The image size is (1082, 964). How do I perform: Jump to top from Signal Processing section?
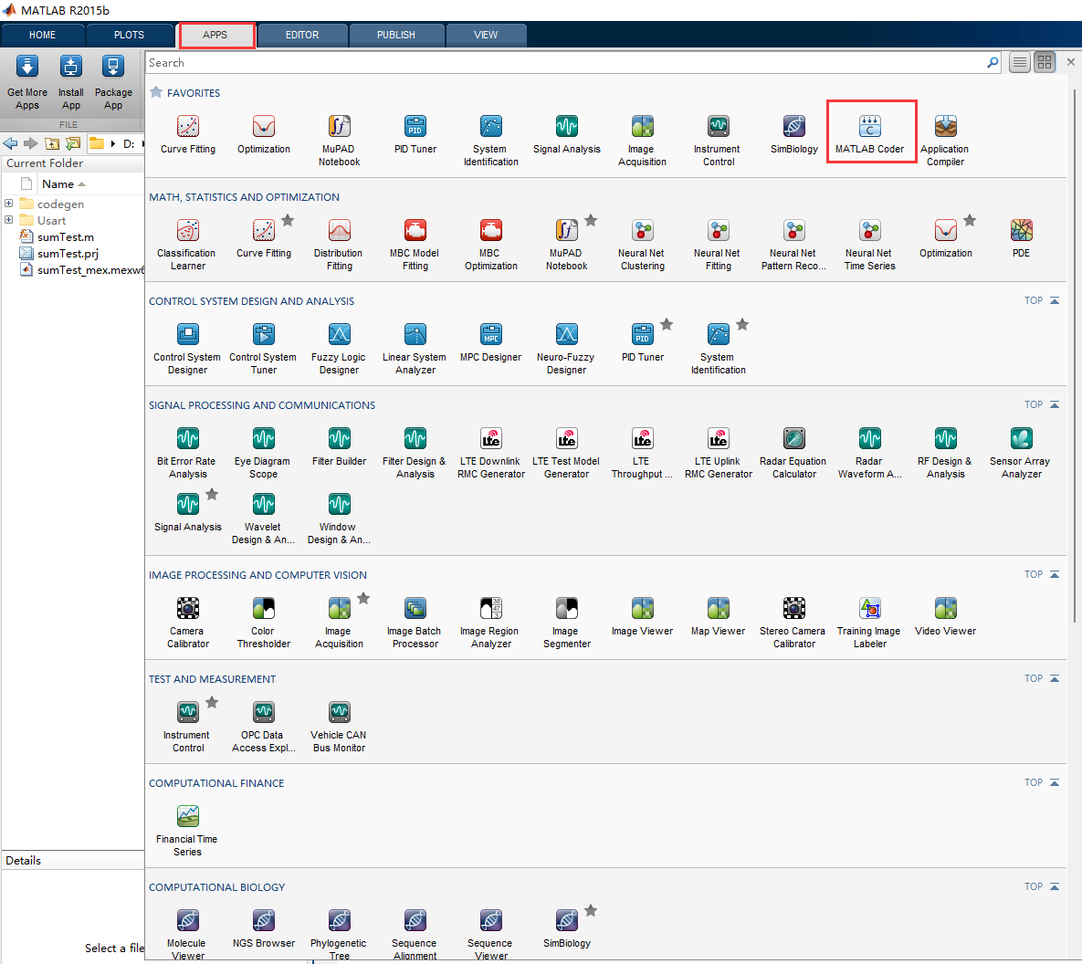(1041, 404)
